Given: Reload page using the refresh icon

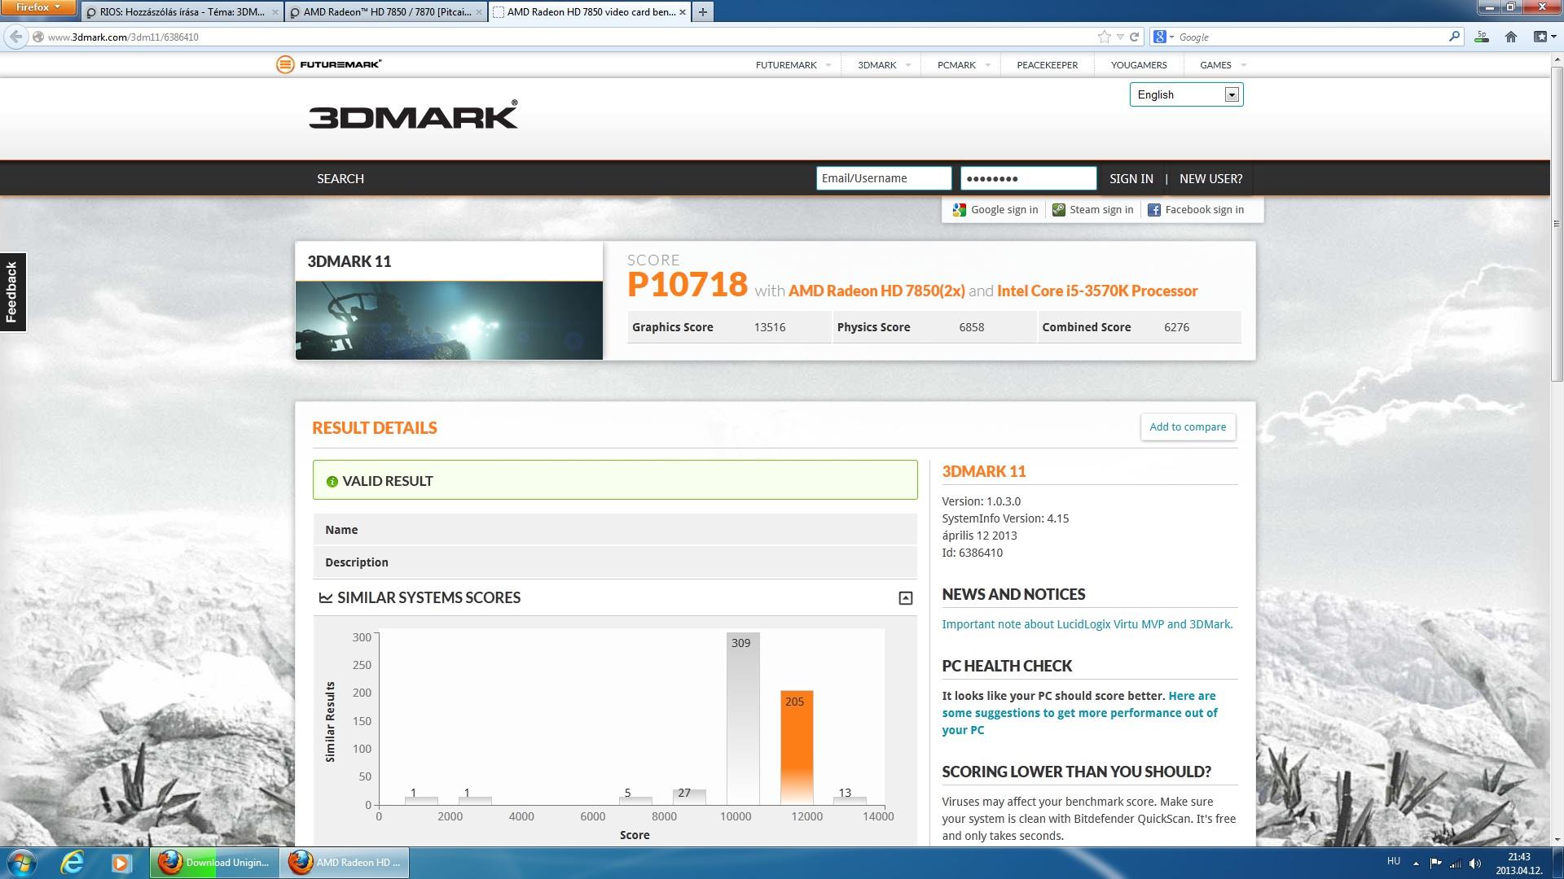Looking at the screenshot, I should point(1134,37).
